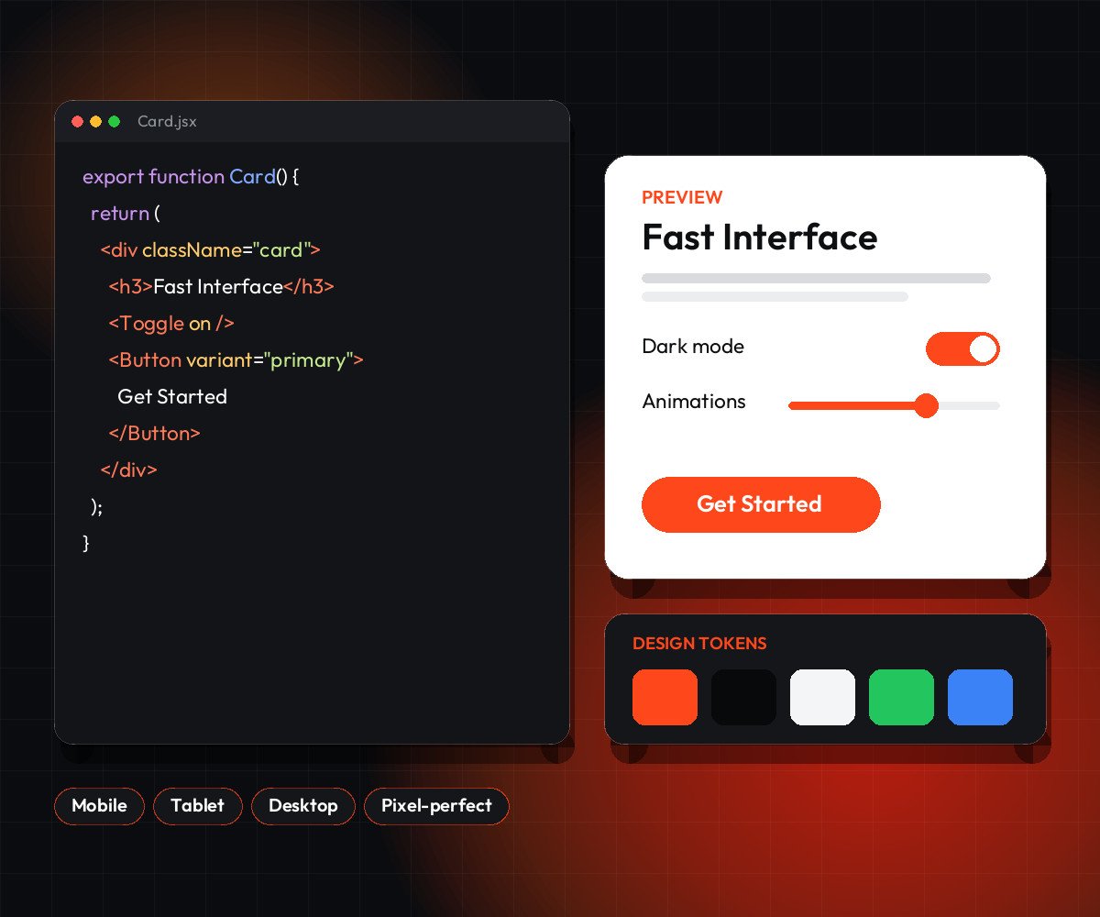Click the "<Toggle on />" code line
The height and width of the screenshot is (917, 1100).
click(171, 323)
